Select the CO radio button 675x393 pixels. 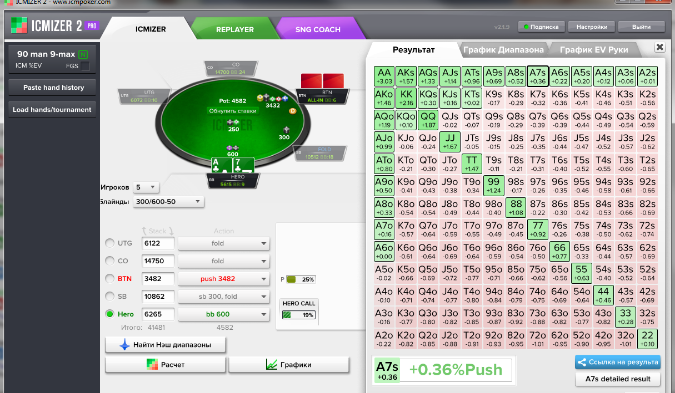110,261
